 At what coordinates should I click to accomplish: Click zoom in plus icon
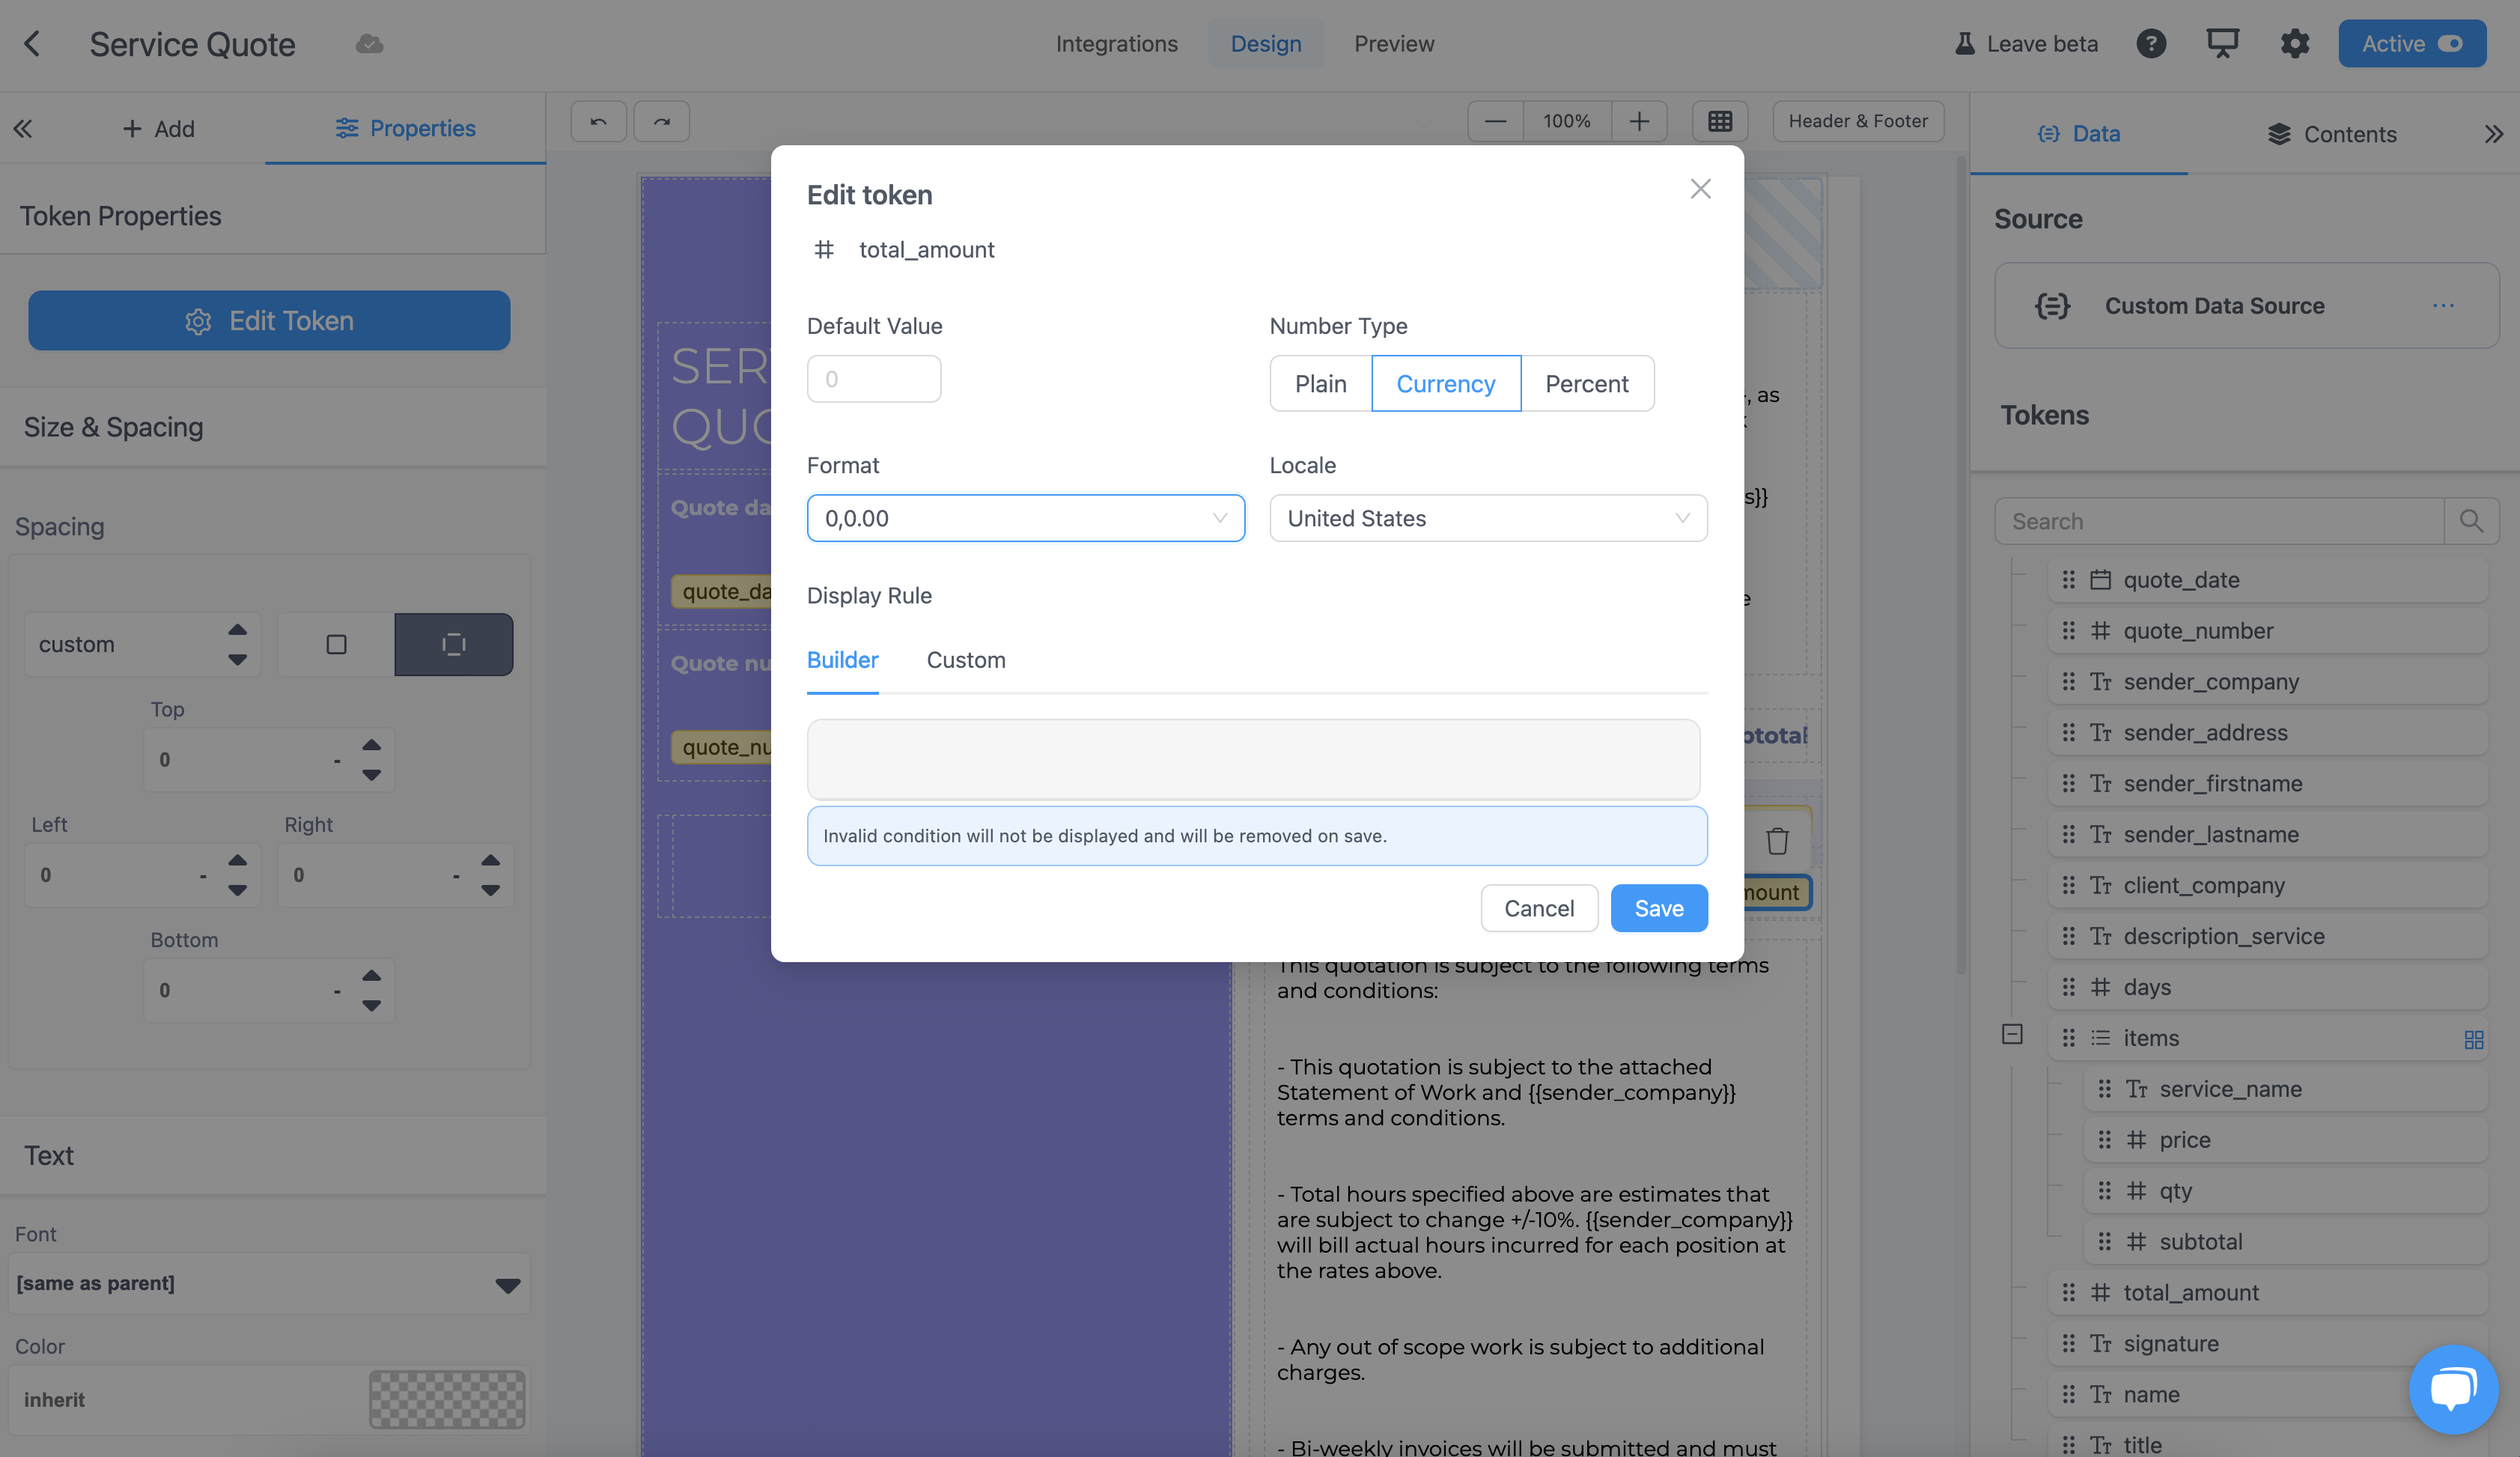click(x=1639, y=121)
